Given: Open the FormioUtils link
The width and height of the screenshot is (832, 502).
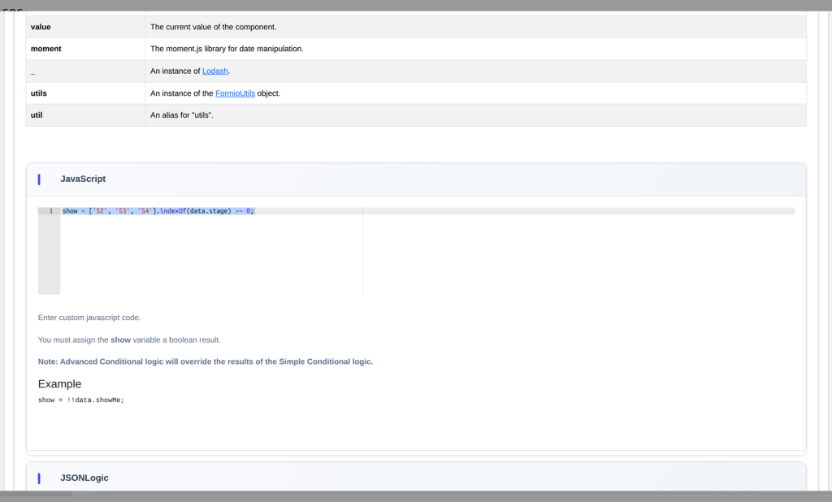Looking at the screenshot, I should click(x=235, y=93).
